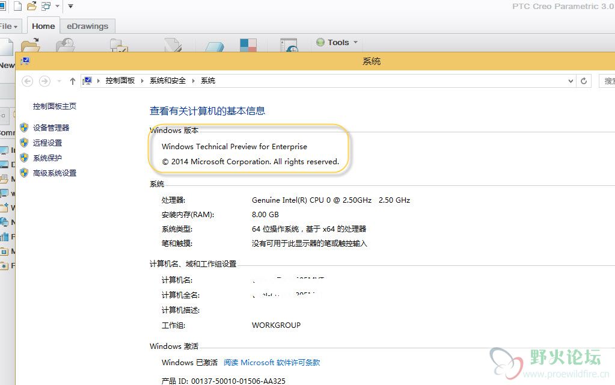Expand the chevron before 控制面板 breadcrumb
This screenshot has width=615, height=385.
click(98, 81)
